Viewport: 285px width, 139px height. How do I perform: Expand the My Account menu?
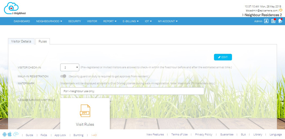coord(167,21)
